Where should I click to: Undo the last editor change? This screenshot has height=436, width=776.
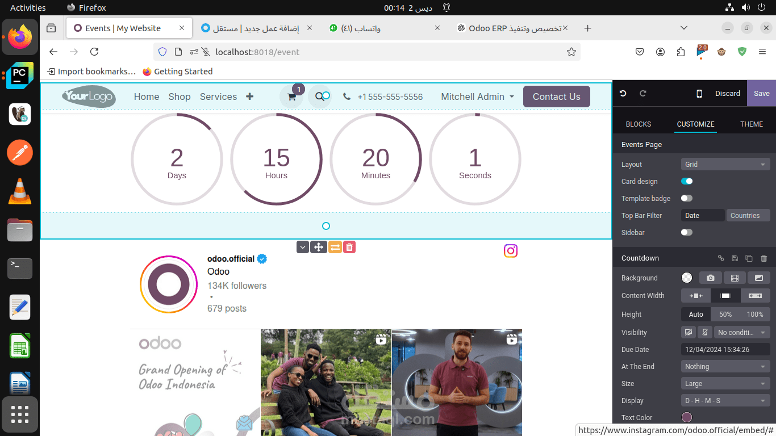pos(623,94)
